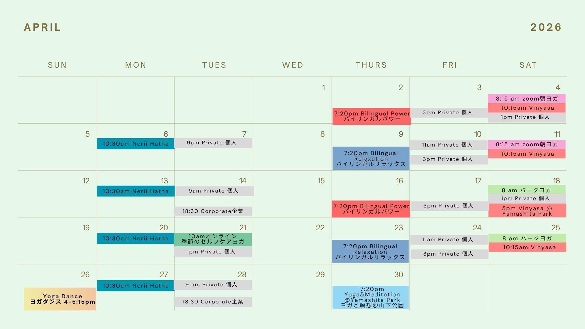Open the 18:30 Corporate event on April 14

[x=213, y=211]
